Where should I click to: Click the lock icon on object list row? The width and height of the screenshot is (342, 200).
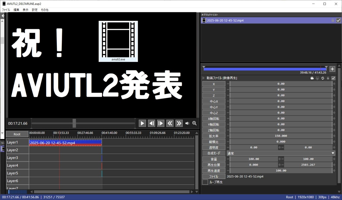[333, 20]
